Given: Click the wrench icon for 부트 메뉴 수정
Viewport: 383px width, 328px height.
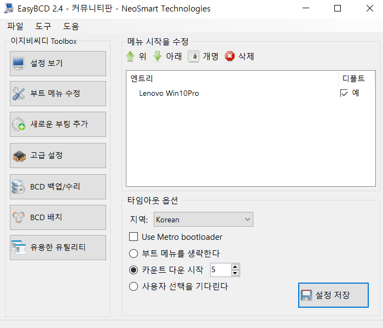Looking at the screenshot, I should 19,94.
